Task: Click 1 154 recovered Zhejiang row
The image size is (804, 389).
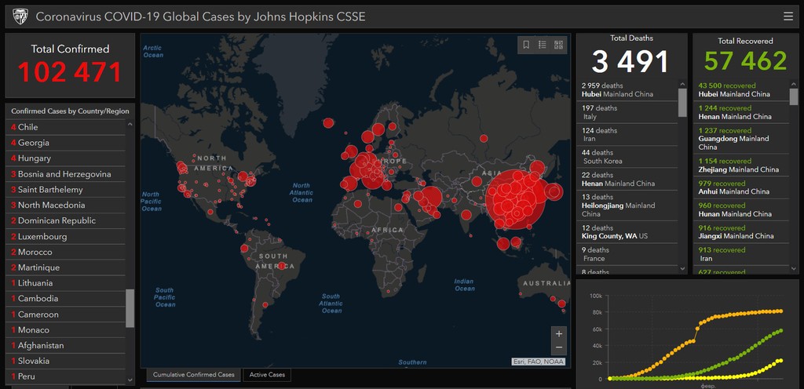Action: (741, 165)
